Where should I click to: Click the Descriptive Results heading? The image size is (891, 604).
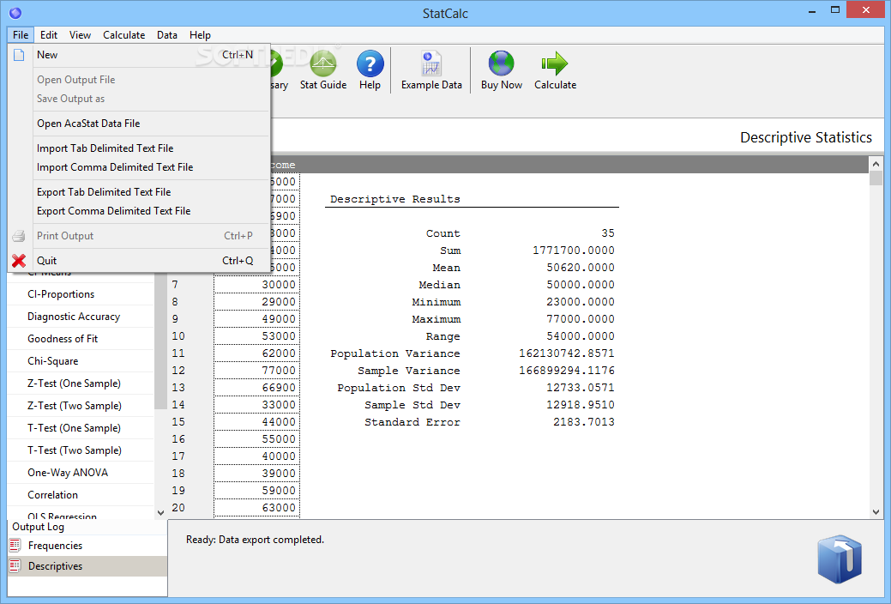395,199
